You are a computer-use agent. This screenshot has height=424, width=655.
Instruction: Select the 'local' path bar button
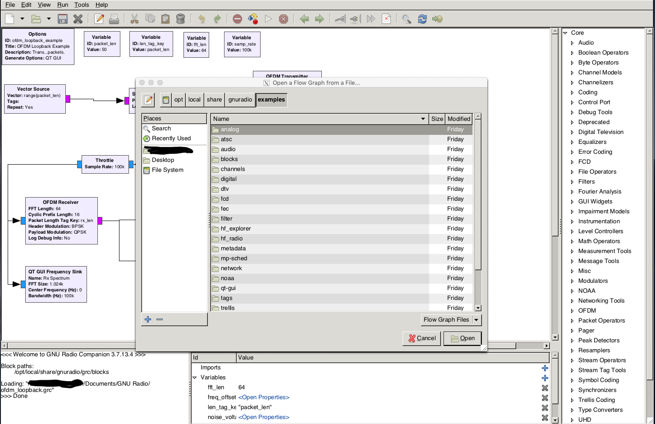pos(195,100)
